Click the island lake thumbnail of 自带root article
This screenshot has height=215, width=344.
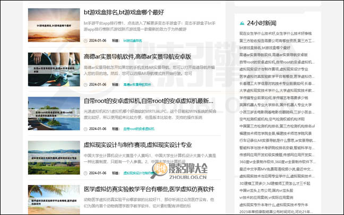click(x=54, y=114)
